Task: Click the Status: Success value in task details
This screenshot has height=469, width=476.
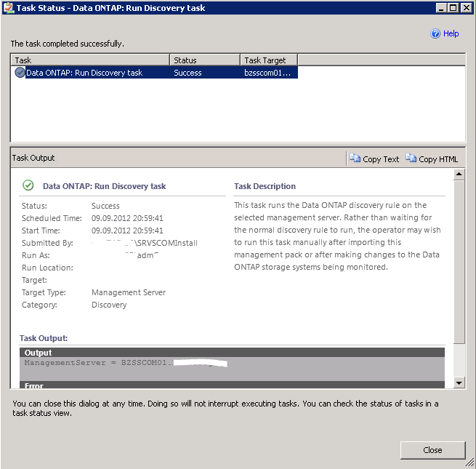Action: 105,206
